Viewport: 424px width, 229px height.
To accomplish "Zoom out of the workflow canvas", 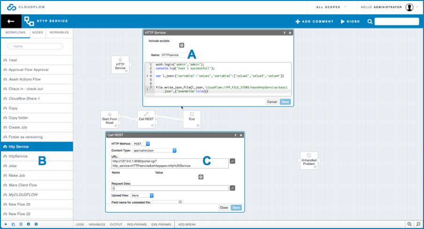I will pyautogui.click(x=418, y=224).
